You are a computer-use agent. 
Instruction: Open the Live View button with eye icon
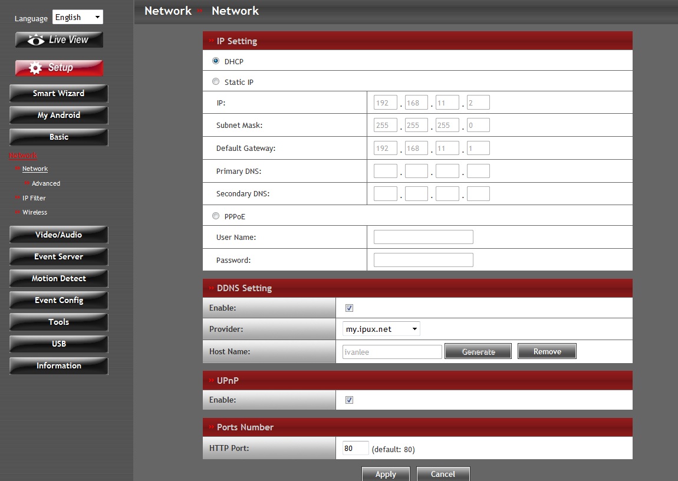click(59, 39)
